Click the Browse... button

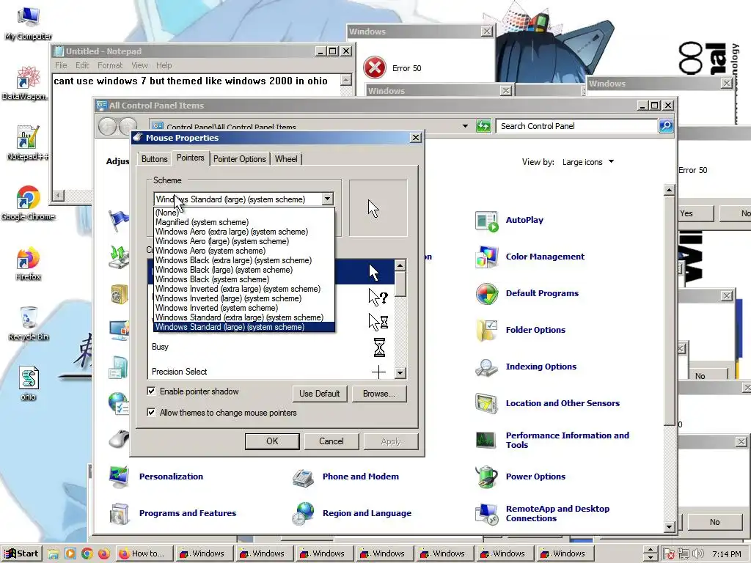379,394
